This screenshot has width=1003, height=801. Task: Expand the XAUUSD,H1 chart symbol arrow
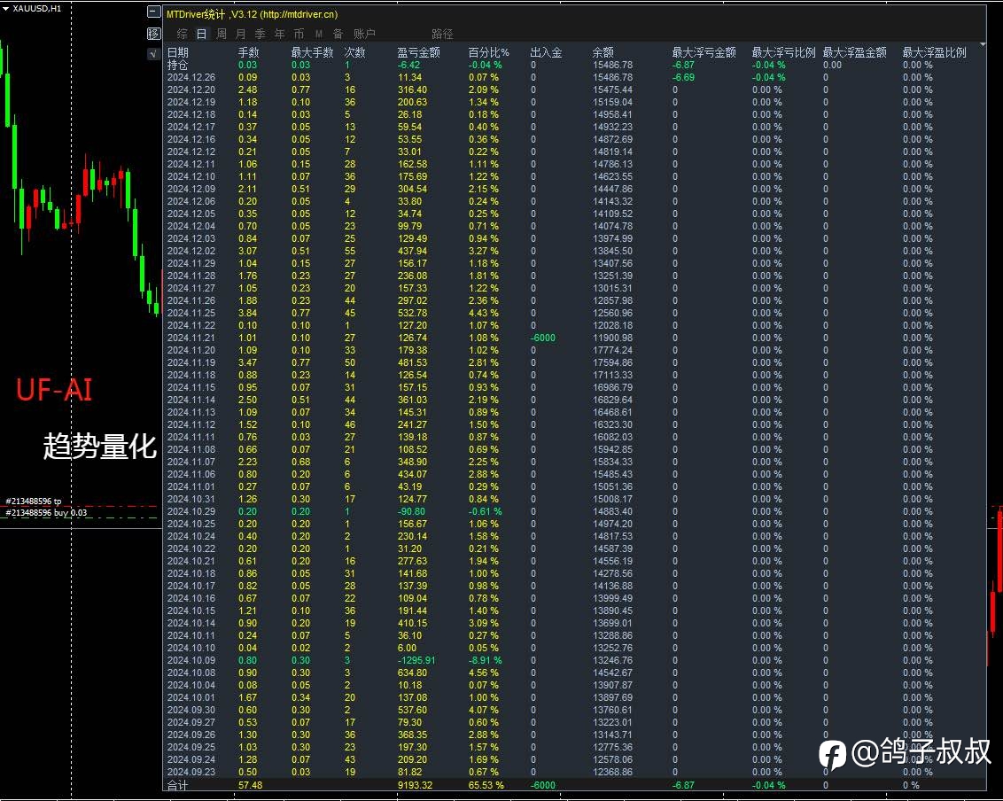click(x=5, y=9)
